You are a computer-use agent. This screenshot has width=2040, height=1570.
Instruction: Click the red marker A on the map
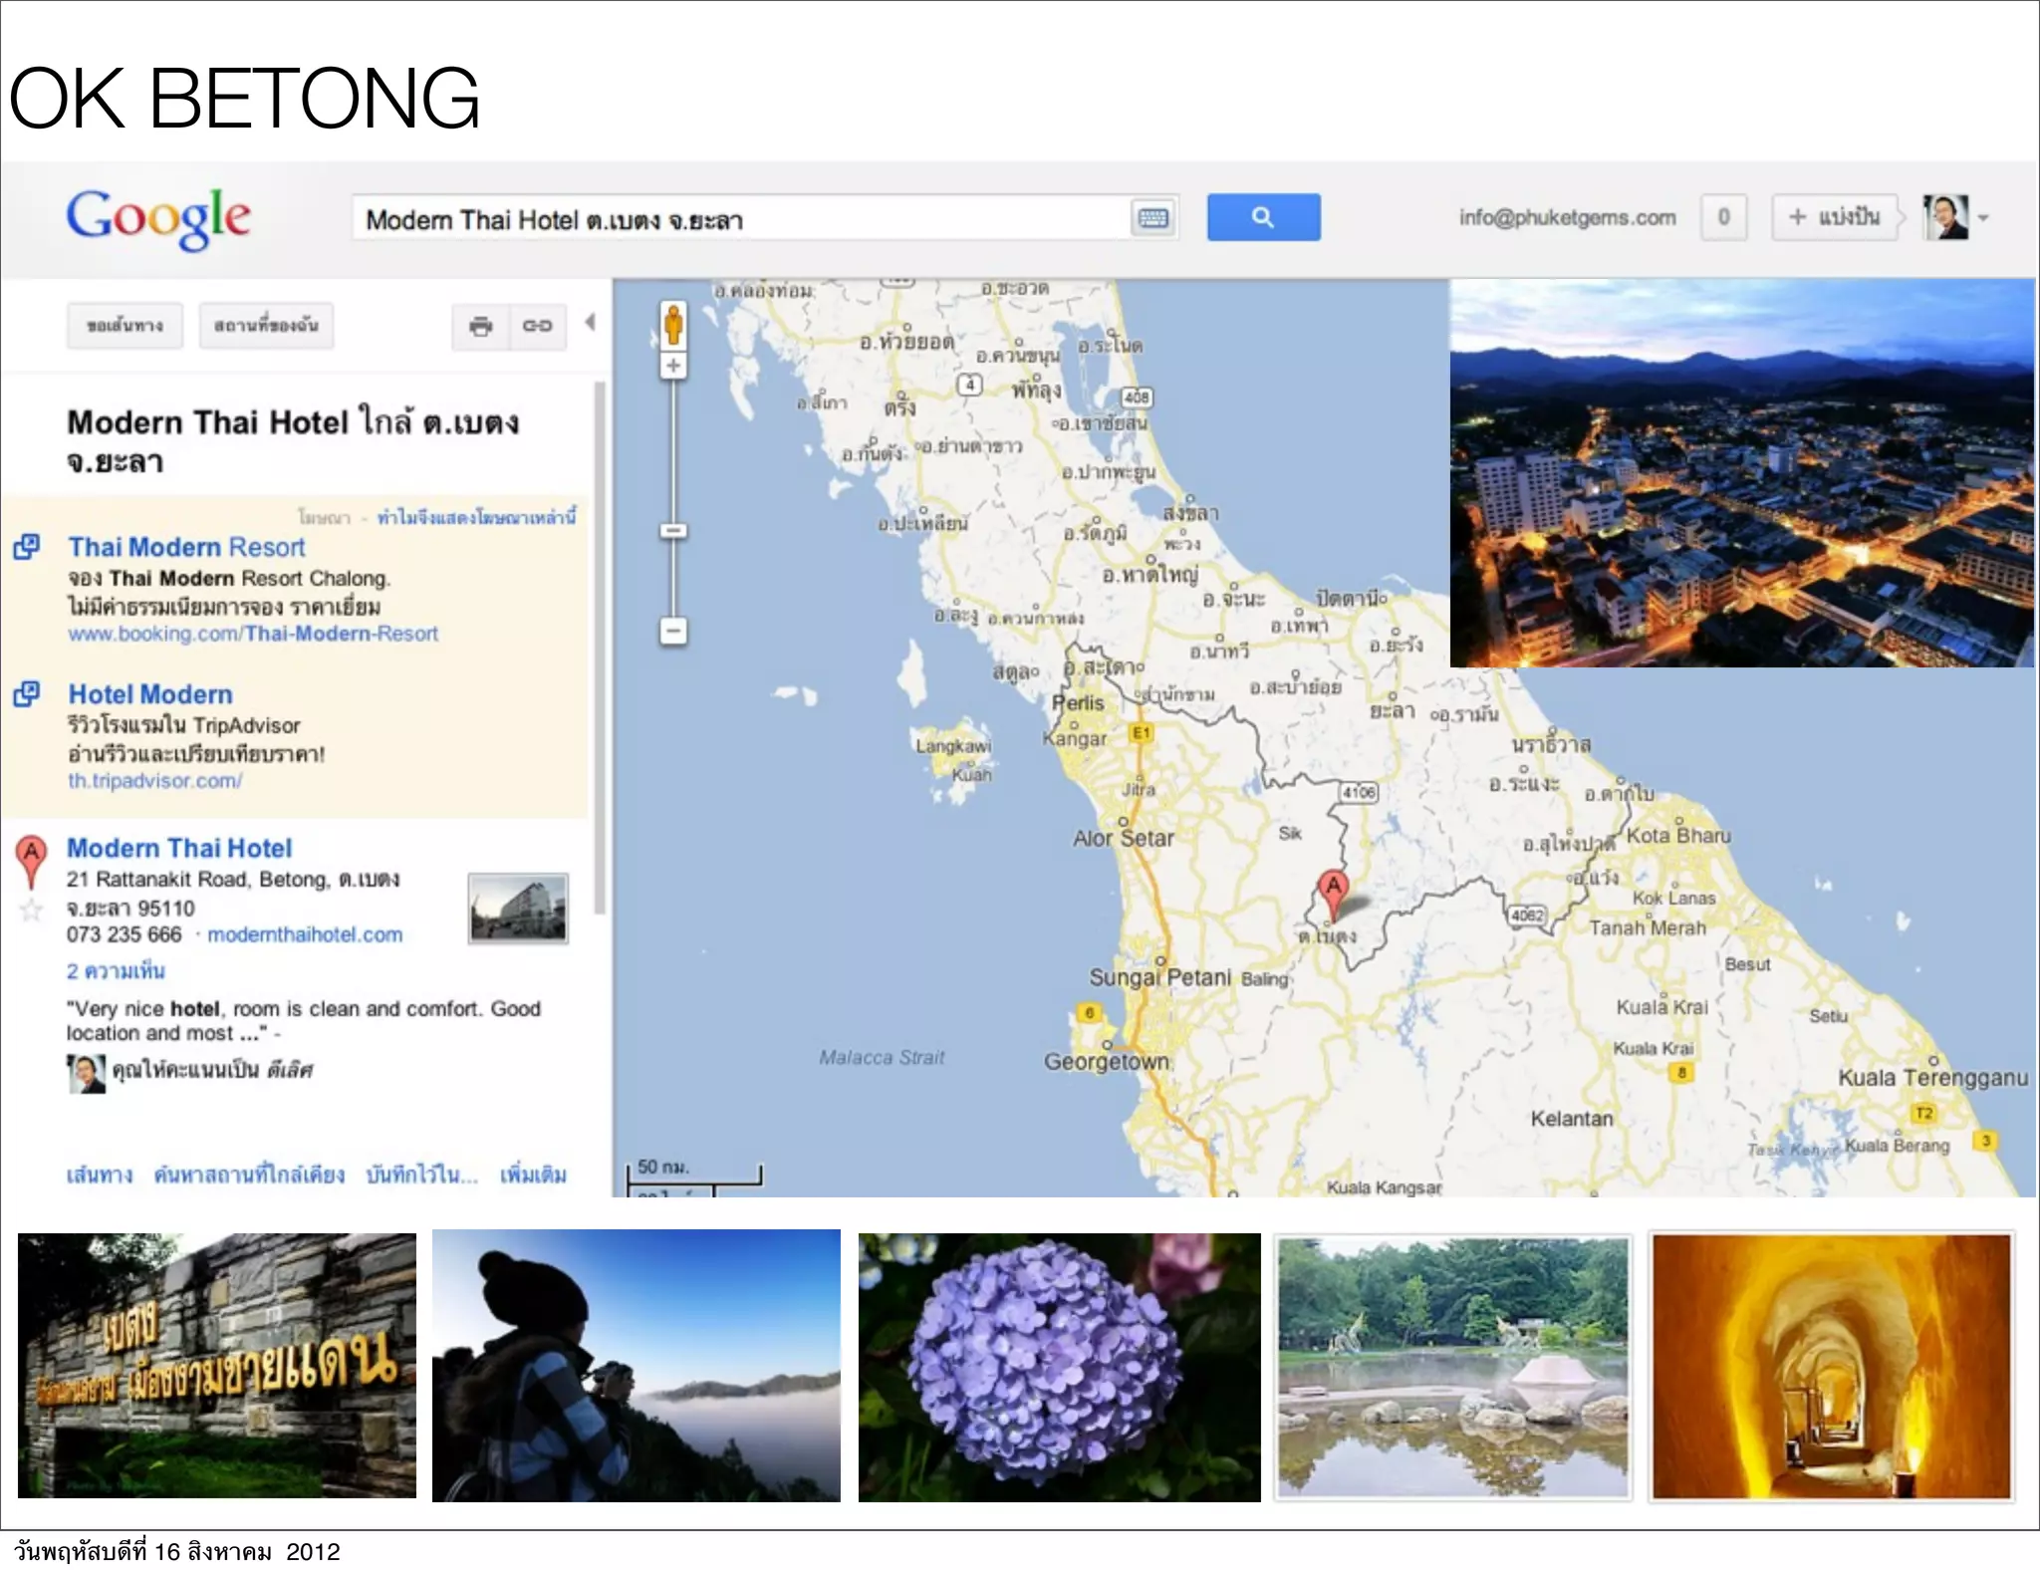1333,894
